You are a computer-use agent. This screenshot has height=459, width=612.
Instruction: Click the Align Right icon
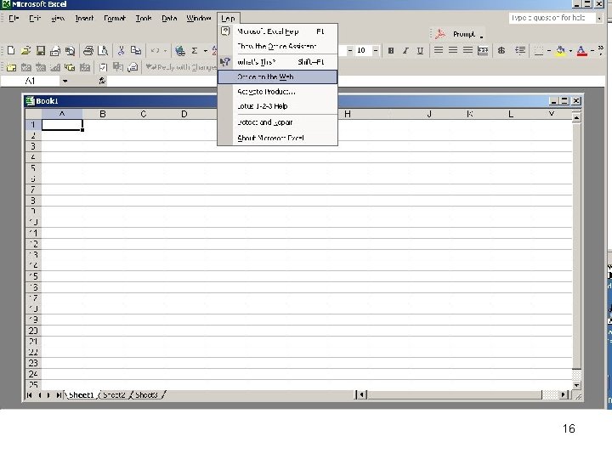467,50
